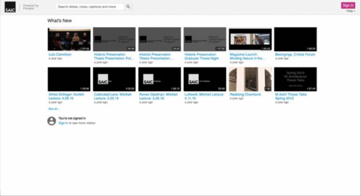Click the SAIC logo in the header
Image resolution: width=361 pixels, height=196 pixels.
[x=10, y=7]
